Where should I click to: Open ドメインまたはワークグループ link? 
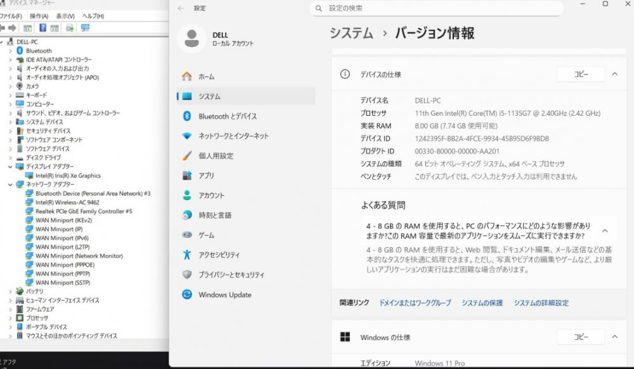point(415,303)
